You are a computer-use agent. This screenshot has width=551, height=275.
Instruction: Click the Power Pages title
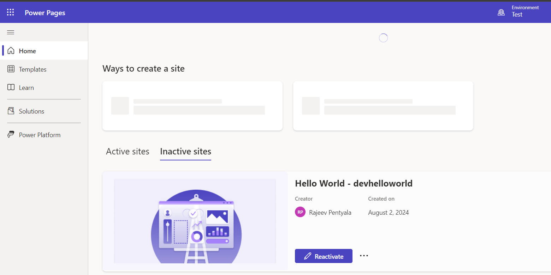45,13
